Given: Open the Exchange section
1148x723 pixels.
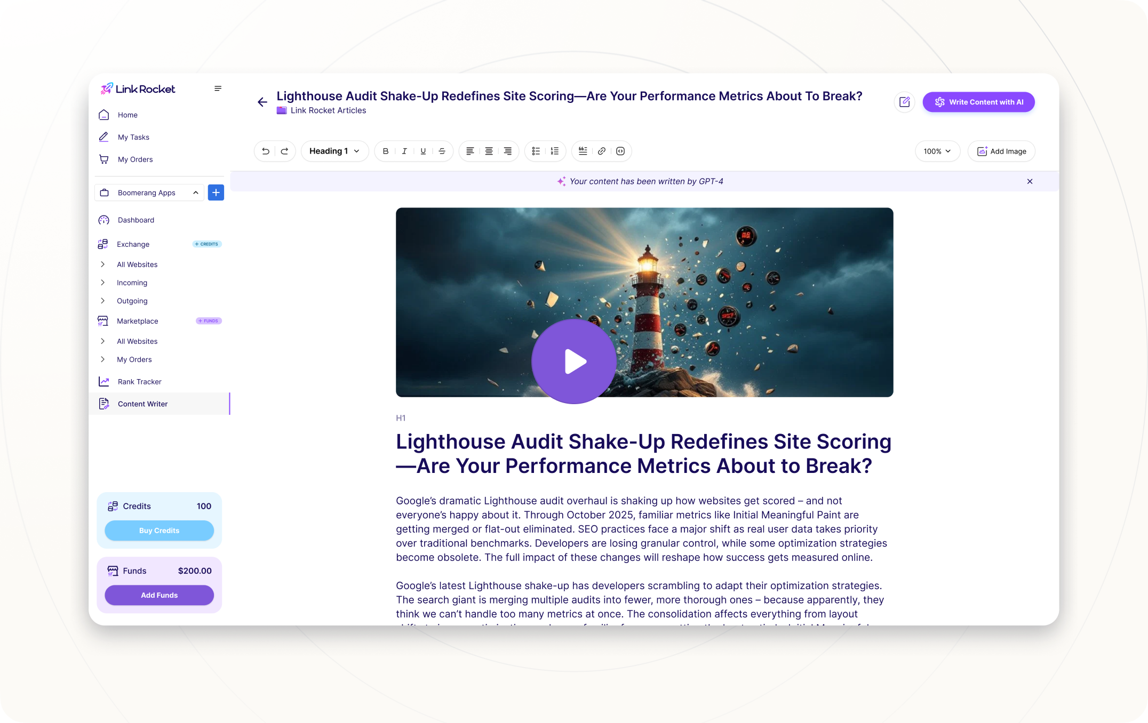Looking at the screenshot, I should click(x=133, y=245).
